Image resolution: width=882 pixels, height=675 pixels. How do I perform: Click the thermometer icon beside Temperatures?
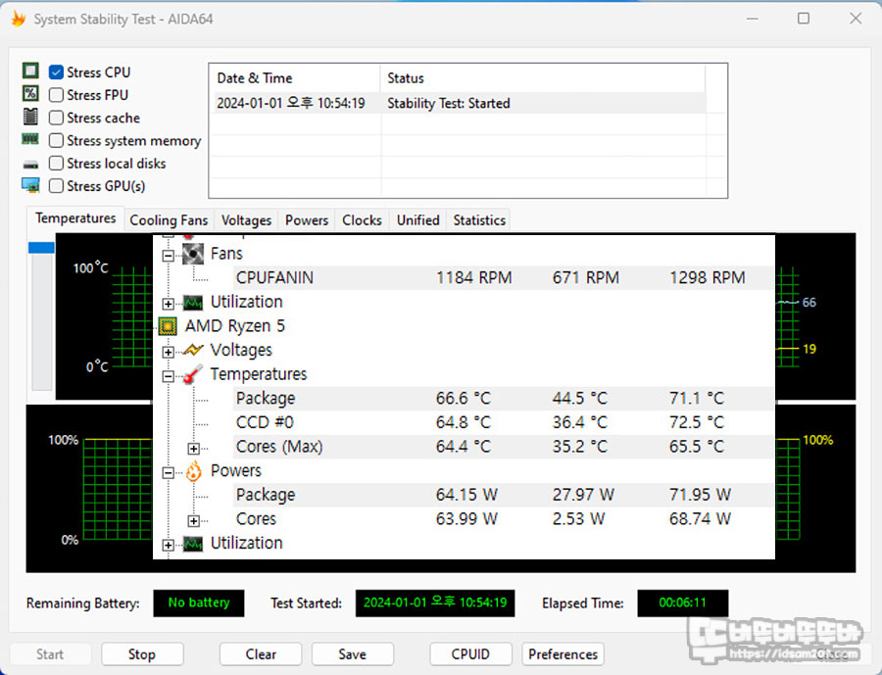click(x=193, y=374)
